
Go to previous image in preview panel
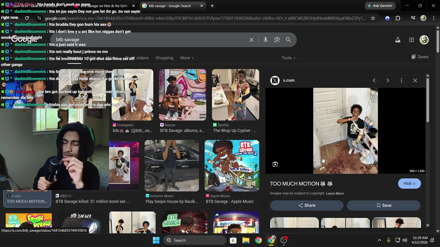tap(374, 80)
